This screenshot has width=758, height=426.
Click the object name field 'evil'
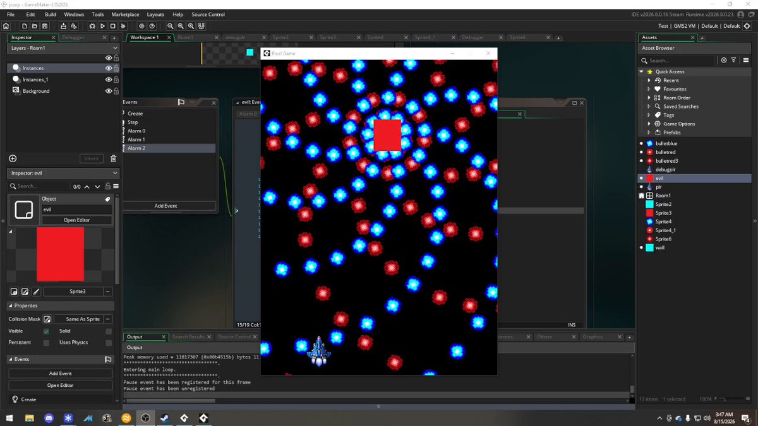77,209
